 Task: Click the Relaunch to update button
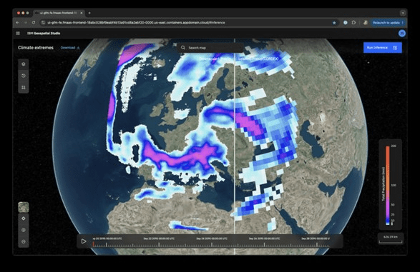(x=386, y=23)
